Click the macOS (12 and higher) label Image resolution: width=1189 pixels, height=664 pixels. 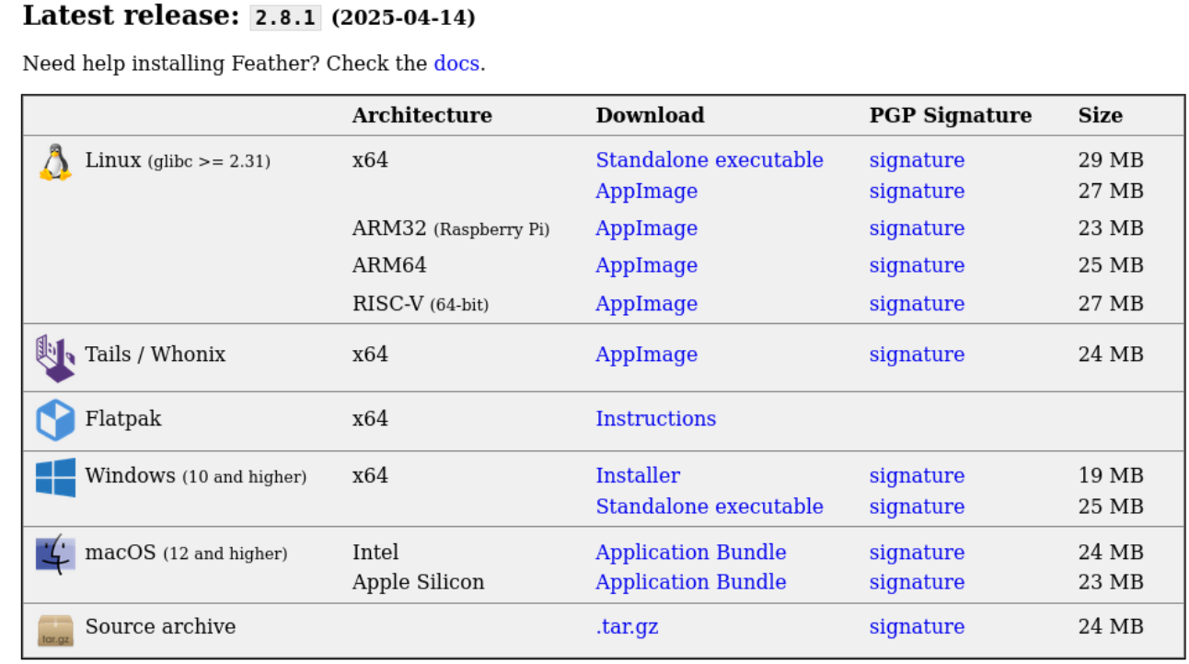click(186, 553)
